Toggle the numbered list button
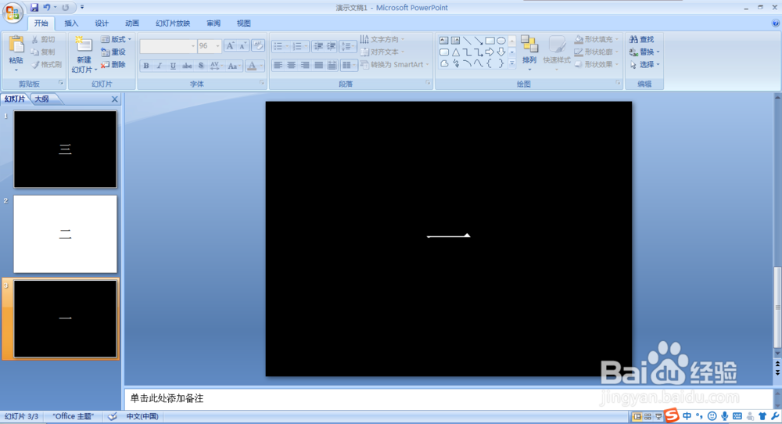Viewport: 782px width, 424px height. 300,46
